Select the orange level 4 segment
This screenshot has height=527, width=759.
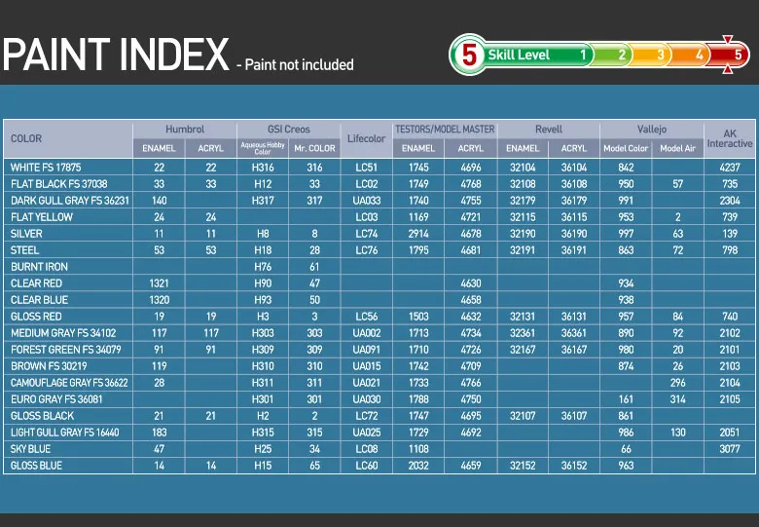689,55
